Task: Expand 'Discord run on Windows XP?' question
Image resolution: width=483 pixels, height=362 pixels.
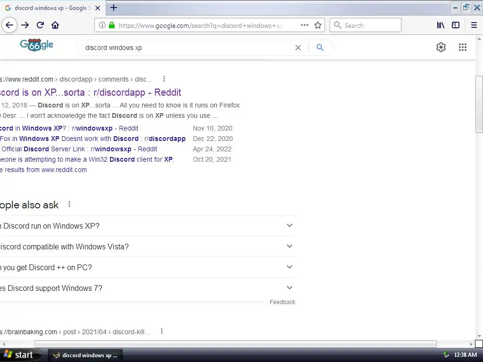Action: tap(148, 226)
